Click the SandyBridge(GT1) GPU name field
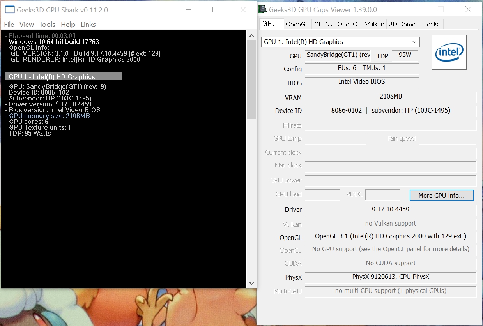The height and width of the screenshot is (326, 483). (x=338, y=55)
